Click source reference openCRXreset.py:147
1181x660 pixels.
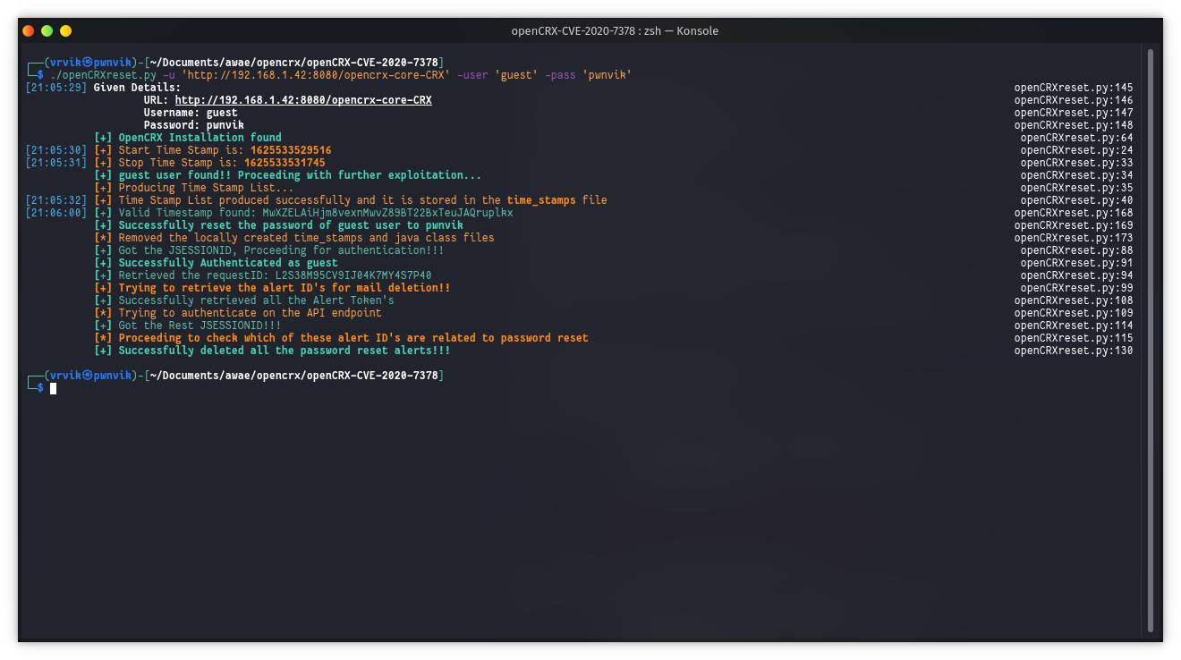pos(1074,113)
